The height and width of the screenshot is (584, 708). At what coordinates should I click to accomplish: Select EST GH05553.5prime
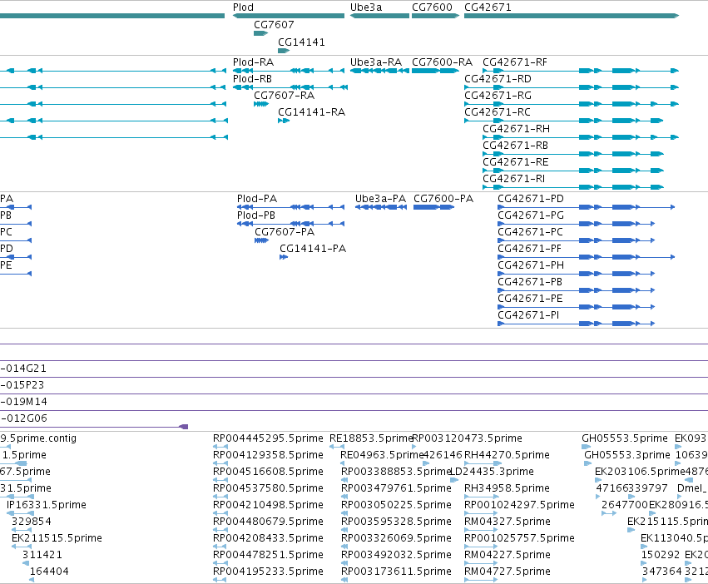tap(586, 447)
